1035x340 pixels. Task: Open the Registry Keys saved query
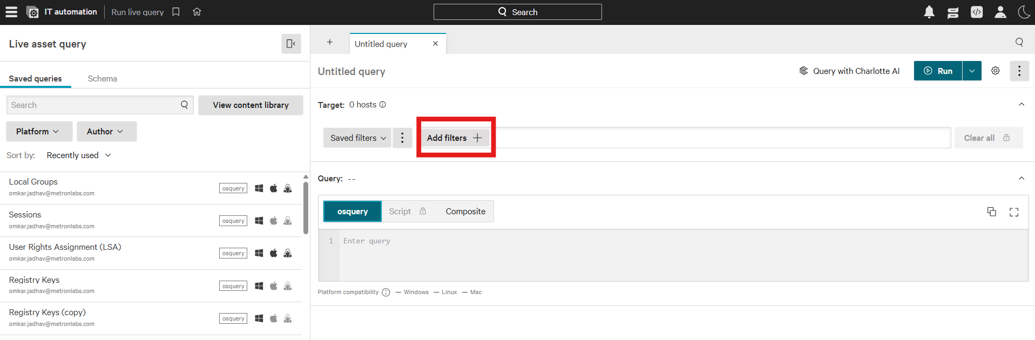click(151, 285)
